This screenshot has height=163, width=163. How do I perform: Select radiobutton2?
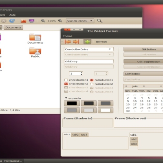(92, 84)
